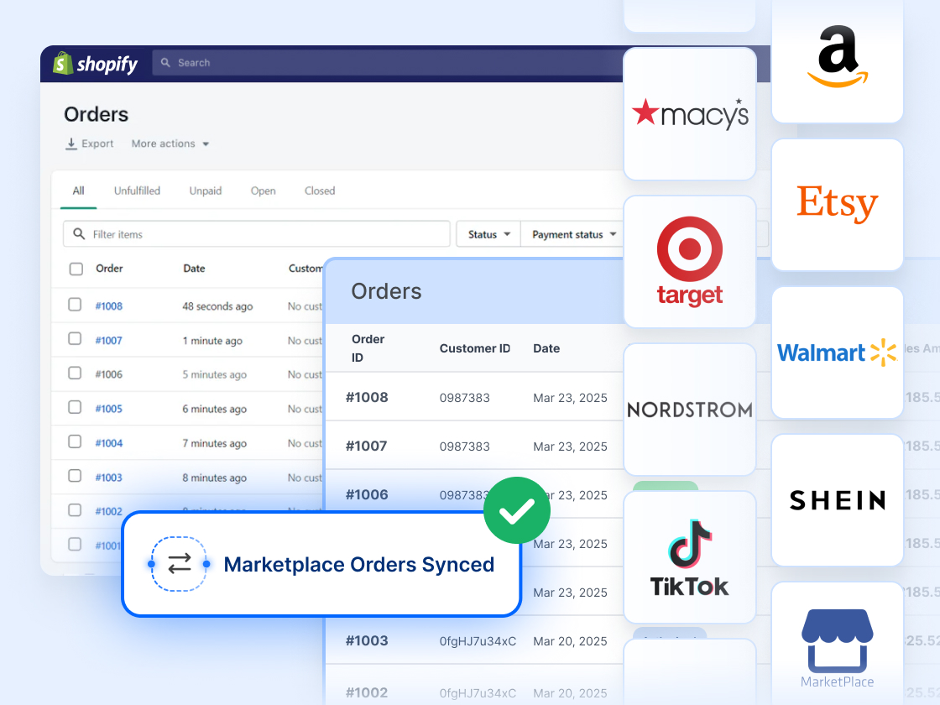The width and height of the screenshot is (940, 705).
Task: Click customer ID 0fgHJ7u34xC for order #1003
Action: pyautogui.click(x=478, y=641)
